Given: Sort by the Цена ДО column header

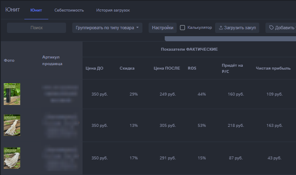Looking at the screenshot, I should 94,68.
